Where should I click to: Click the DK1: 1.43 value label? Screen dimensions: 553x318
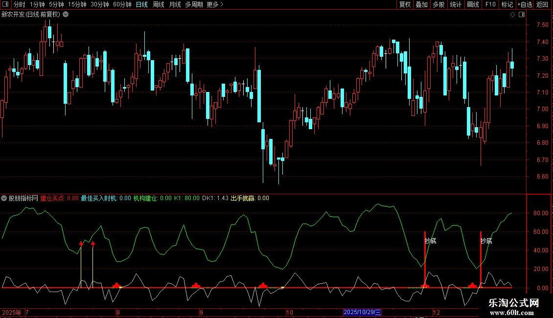point(215,198)
